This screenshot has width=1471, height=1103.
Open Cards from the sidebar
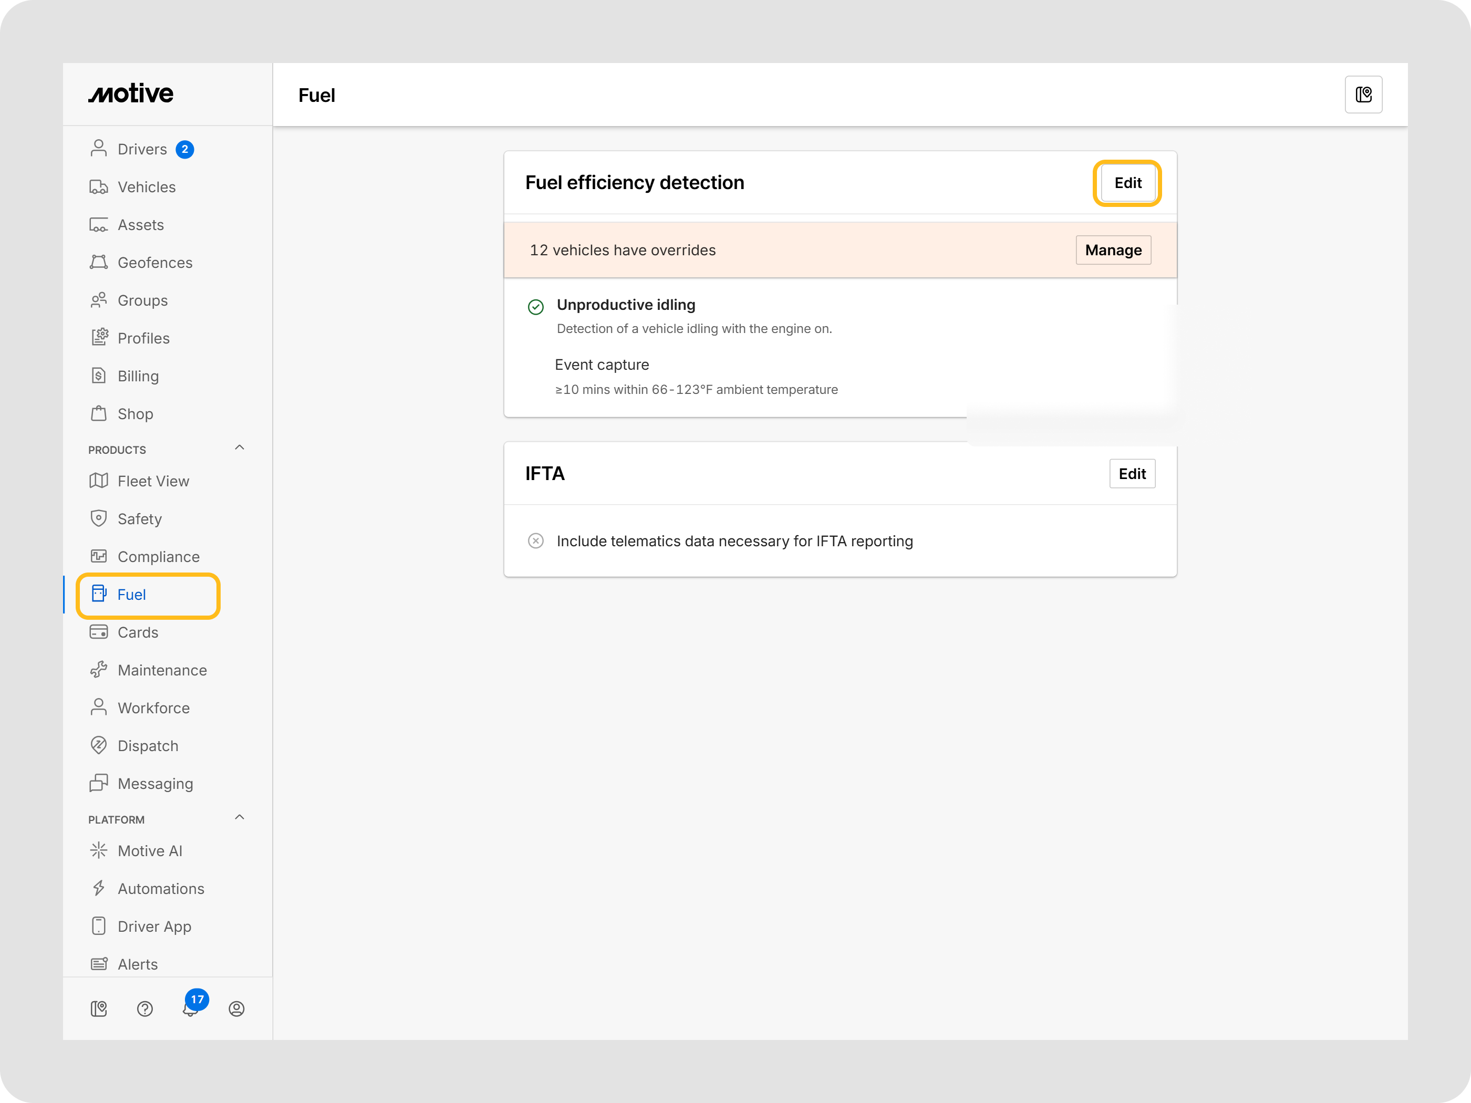pyautogui.click(x=138, y=632)
